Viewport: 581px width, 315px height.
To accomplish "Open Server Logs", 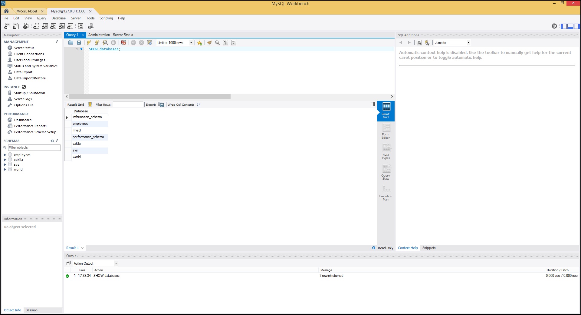I will [x=23, y=99].
